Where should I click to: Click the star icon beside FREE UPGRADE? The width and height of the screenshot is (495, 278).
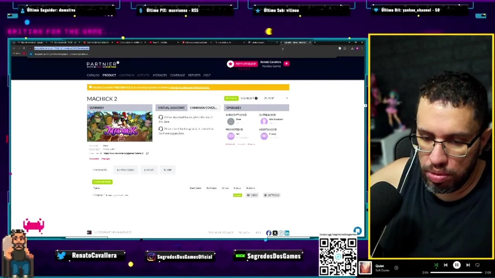(x=230, y=64)
